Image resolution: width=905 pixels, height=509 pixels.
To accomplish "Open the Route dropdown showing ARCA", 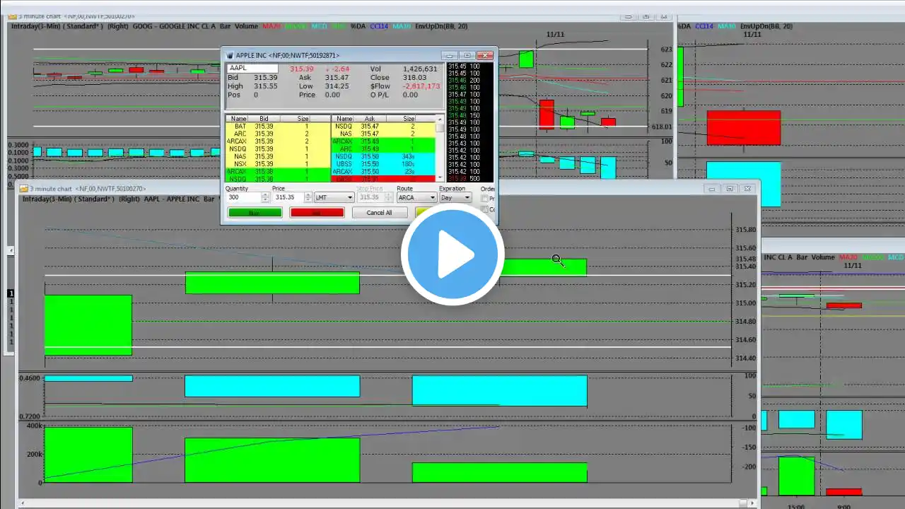I will [416, 198].
